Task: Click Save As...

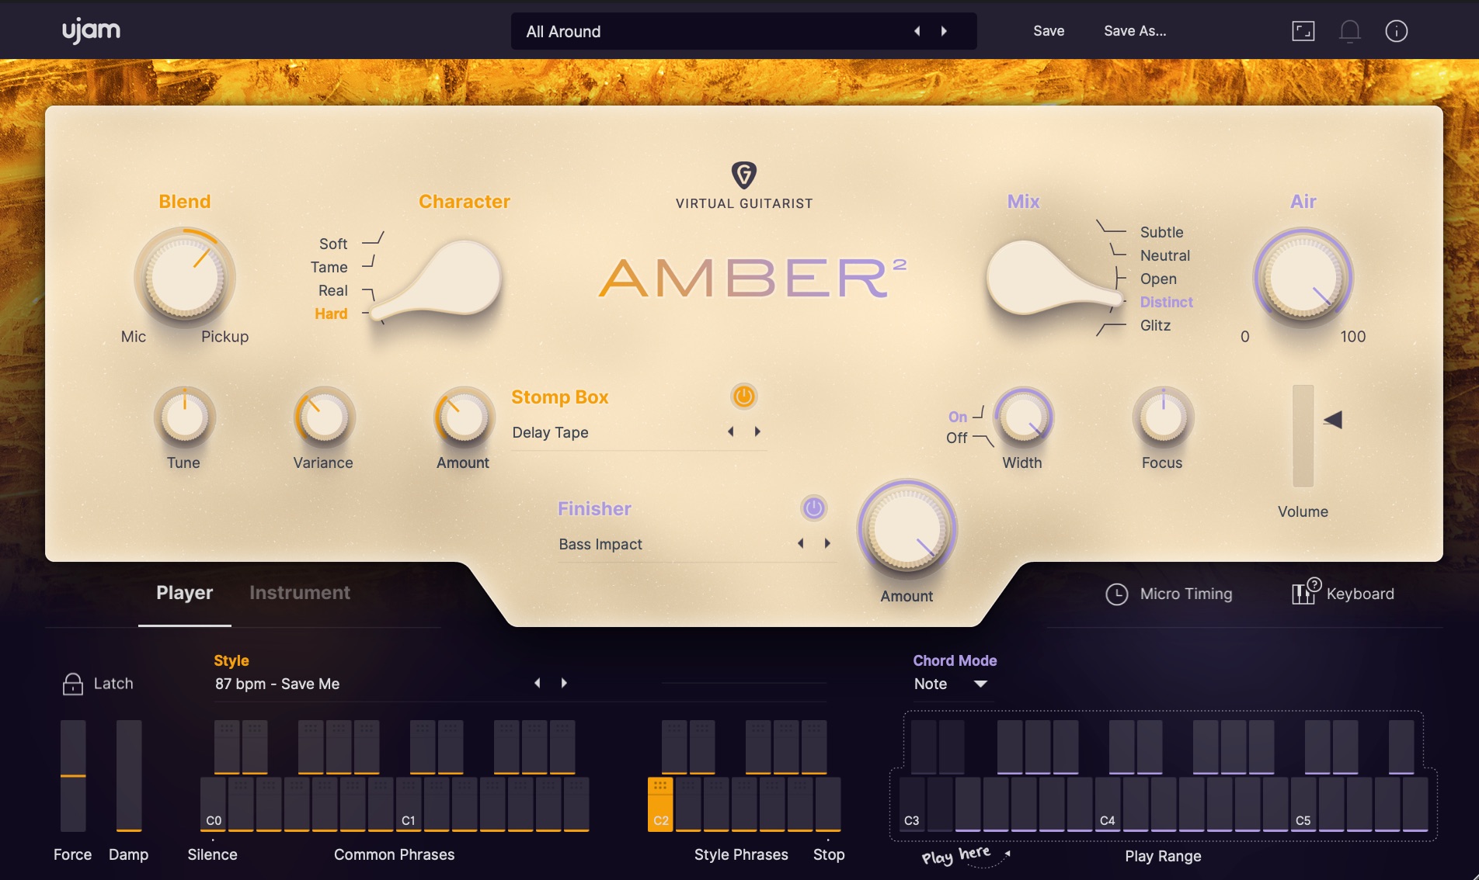Action: [x=1135, y=31]
